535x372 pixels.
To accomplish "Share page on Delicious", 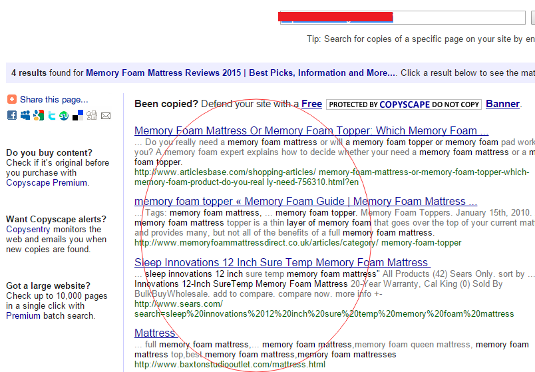I will pos(78,115).
